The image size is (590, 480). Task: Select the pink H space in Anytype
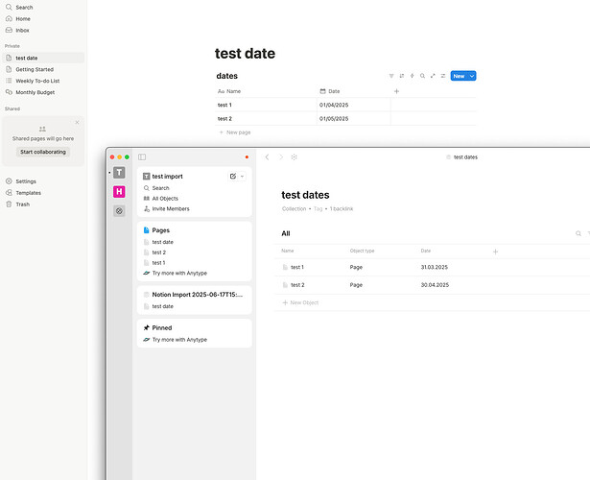119,192
